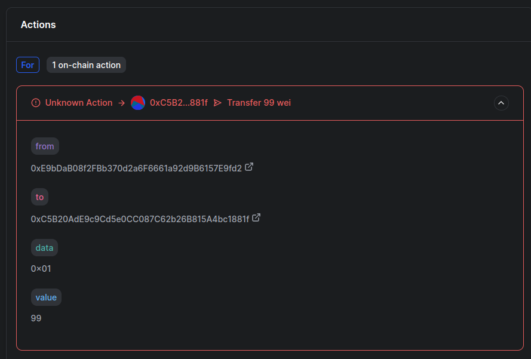Viewport: 531px width, 359px height.
Task: Click the arrow icon after Unknown Action
Action: (x=122, y=102)
